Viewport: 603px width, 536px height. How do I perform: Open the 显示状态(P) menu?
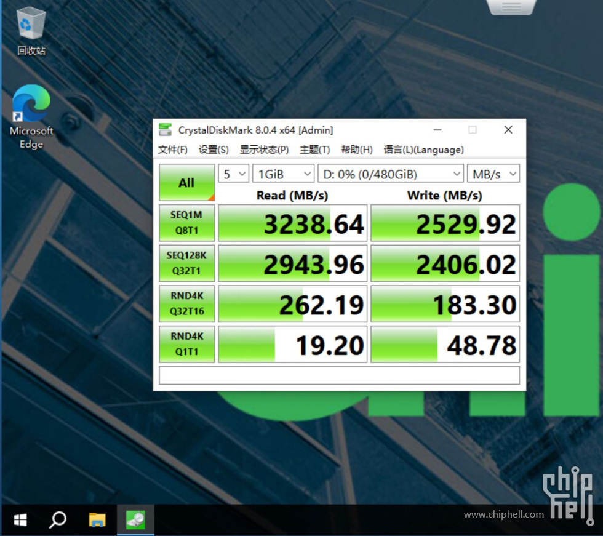264,150
